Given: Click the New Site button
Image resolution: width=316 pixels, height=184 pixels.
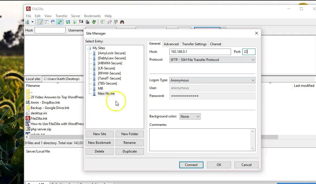Looking at the screenshot, I should coord(100,134).
